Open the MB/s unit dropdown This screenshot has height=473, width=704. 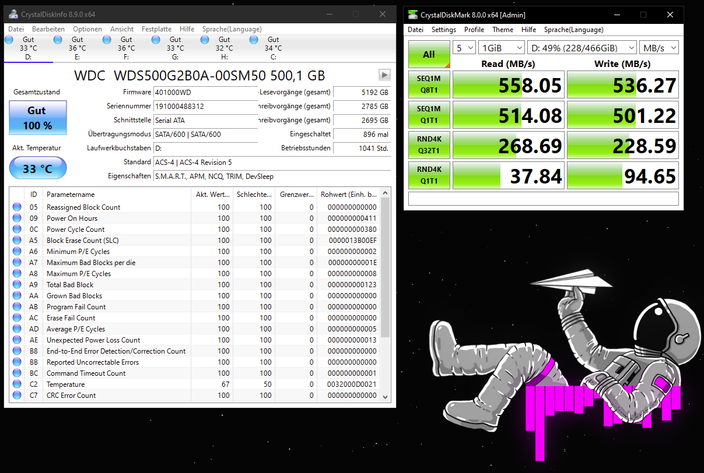click(659, 48)
